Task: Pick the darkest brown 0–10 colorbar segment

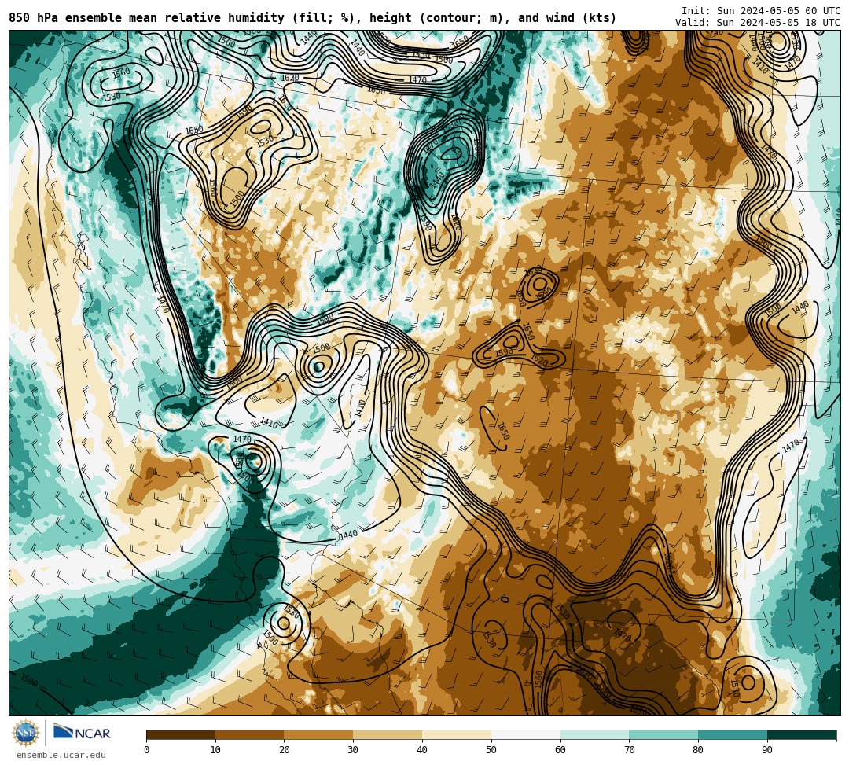Action: click(x=181, y=734)
